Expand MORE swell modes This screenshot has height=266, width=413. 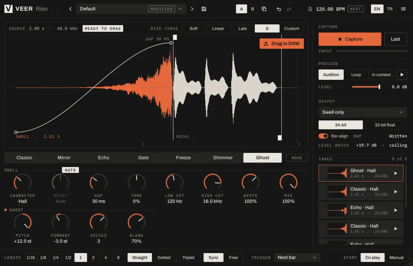point(297,158)
